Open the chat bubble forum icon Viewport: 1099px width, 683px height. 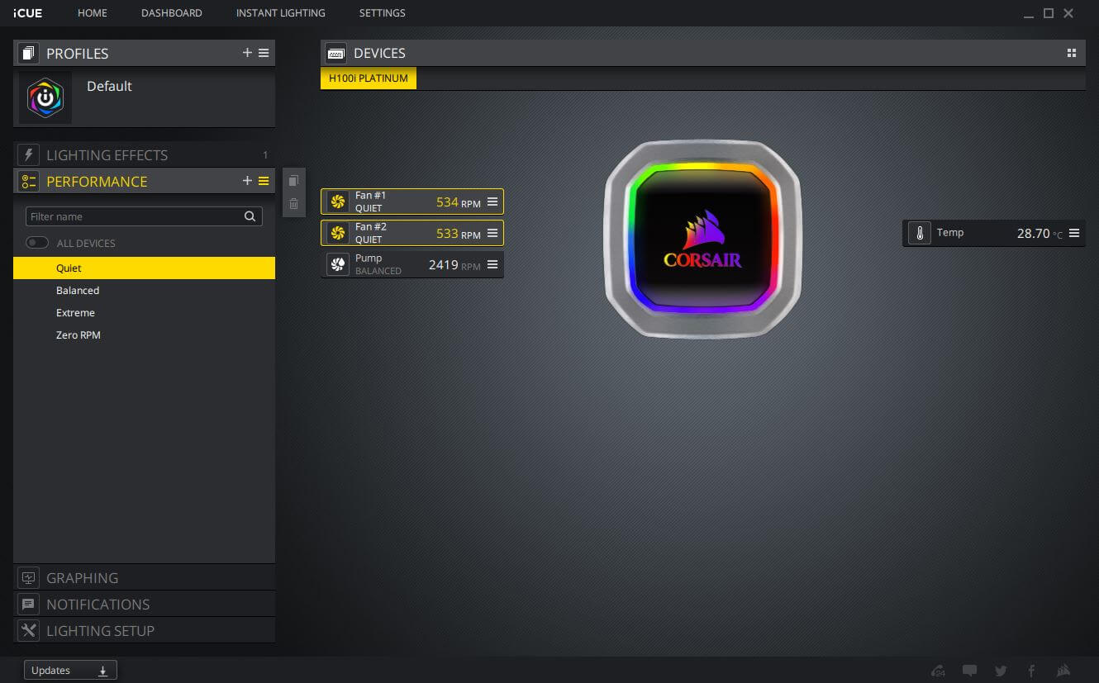[x=970, y=671]
